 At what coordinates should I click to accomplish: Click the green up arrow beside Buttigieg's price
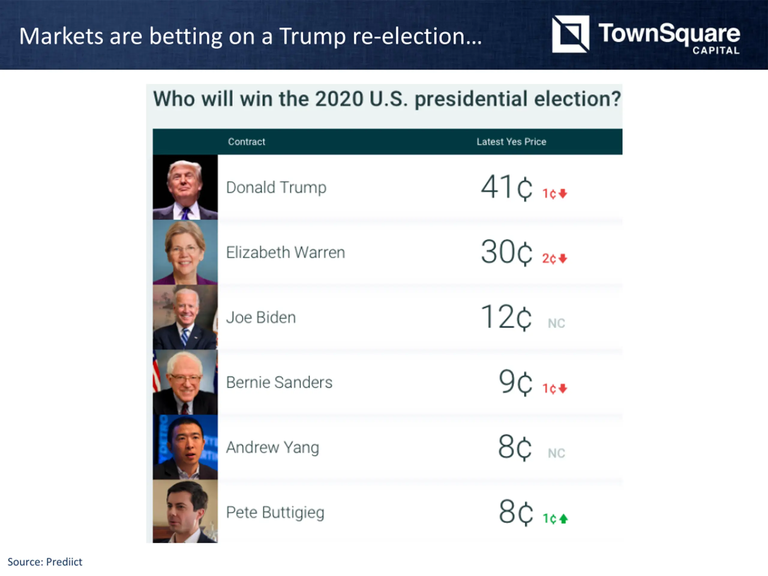click(564, 519)
